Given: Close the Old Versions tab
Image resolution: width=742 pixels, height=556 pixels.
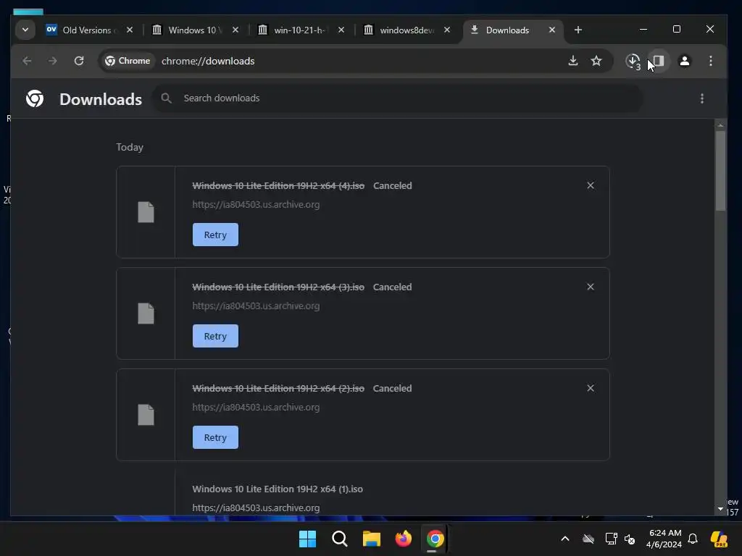Looking at the screenshot, I should coord(130,30).
